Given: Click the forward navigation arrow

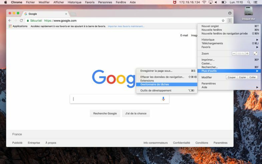Looking at the screenshot, I should [x=16, y=21].
